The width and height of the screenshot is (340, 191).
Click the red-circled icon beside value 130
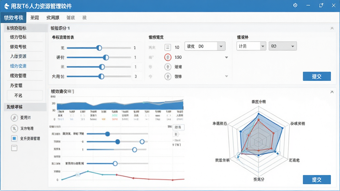point(168,57)
